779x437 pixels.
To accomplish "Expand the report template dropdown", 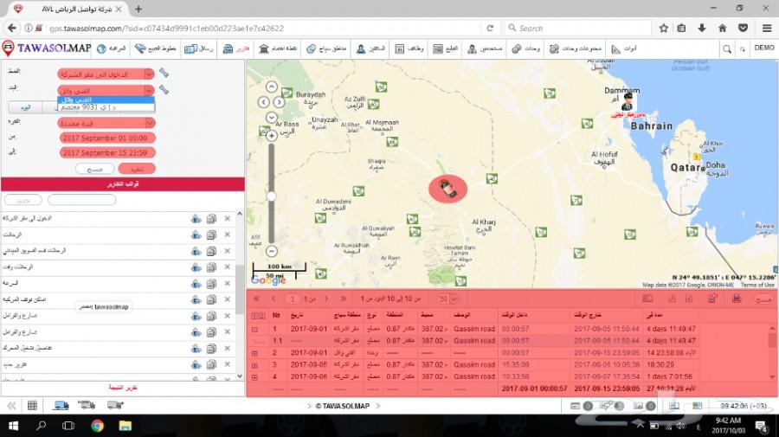I will coord(149,74).
